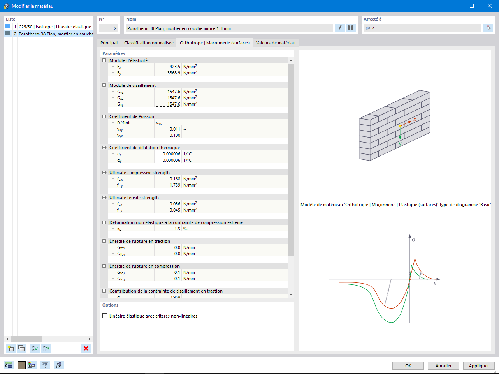This screenshot has width=499, height=374.
Task: Click the focused Gxy value 1547.6
Action: tap(168, 104)
